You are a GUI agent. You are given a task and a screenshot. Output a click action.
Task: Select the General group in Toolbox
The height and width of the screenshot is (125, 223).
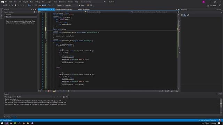click(20, 17)
